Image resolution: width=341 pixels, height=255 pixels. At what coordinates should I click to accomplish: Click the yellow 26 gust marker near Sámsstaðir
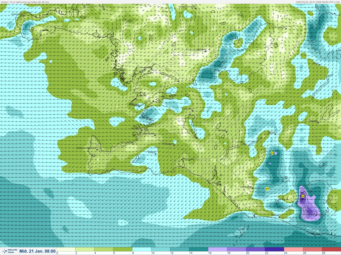(x=267, y=189)
